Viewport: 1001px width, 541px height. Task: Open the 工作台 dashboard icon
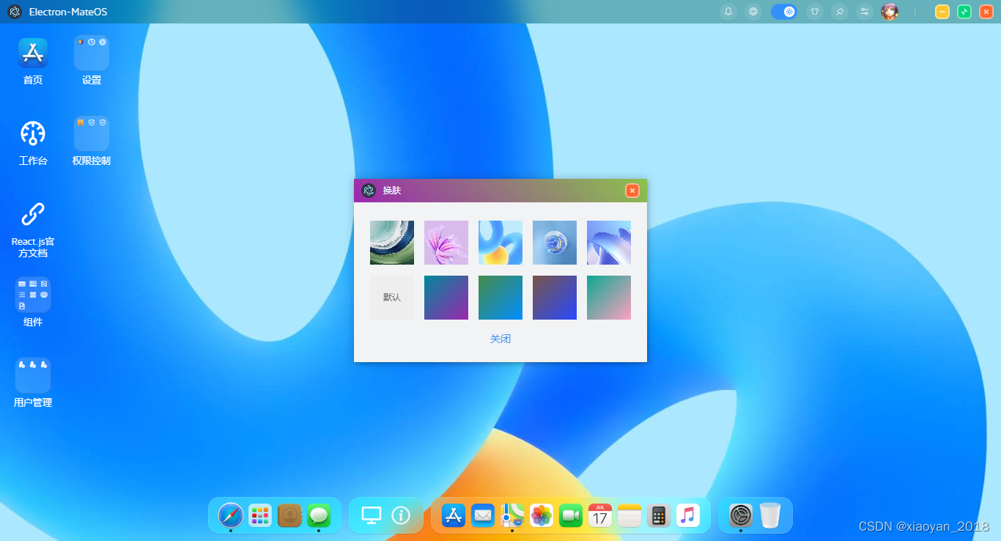[33, 133]
